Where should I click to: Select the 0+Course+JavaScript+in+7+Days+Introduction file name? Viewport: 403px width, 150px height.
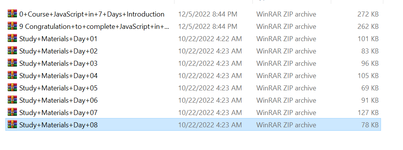[x=92, y=14]
